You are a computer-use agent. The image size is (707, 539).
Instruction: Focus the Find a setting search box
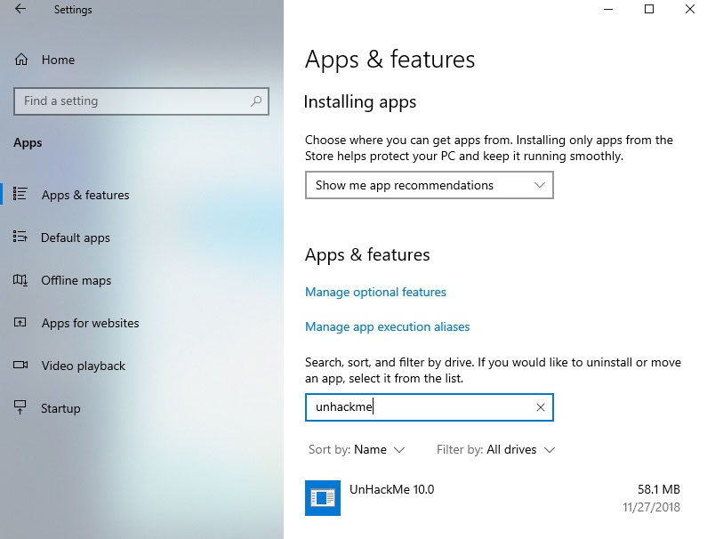point(141,101)
